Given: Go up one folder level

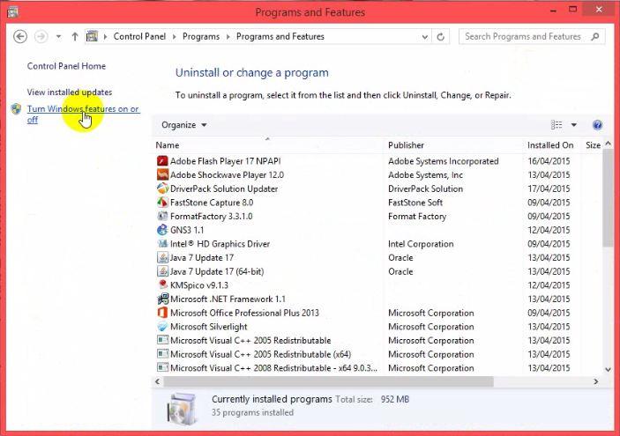Looking at the screenshot, I should 75,37.
